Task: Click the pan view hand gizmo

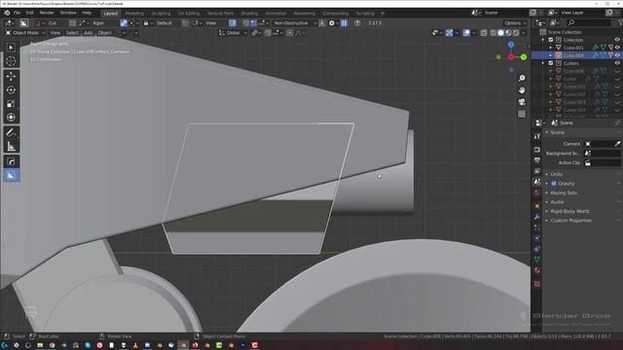Action: [x=522, y=90]
